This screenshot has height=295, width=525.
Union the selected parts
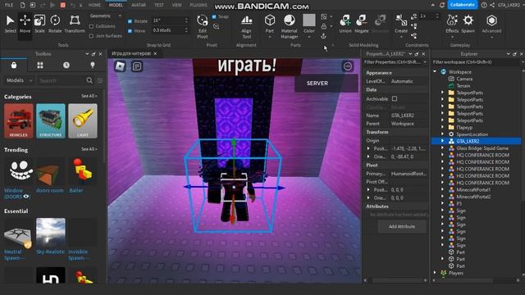(x=345, y=24)
